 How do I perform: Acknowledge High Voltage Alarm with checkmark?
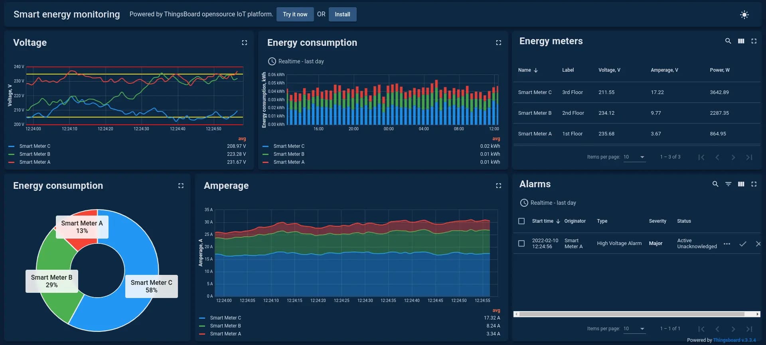point(742,244)
